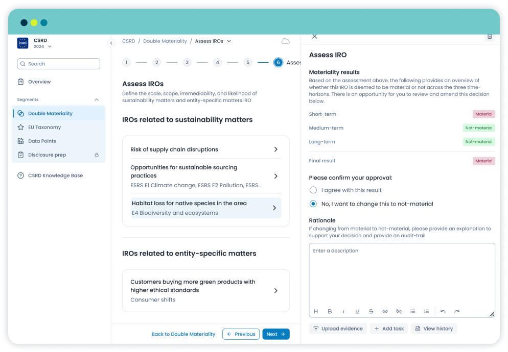Viewport: 508px width, 352px height.
Task: Remove link using the unlink icon
Action: [x=399, y=311]
